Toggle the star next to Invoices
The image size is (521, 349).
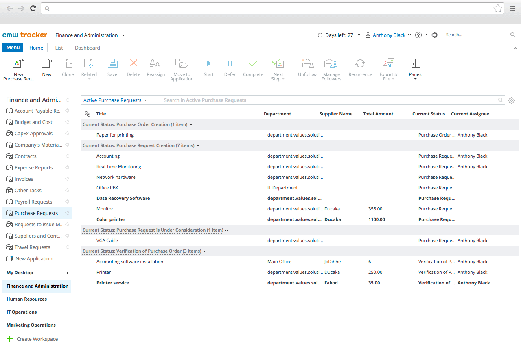pyautogui.click(x=67, y=179)
